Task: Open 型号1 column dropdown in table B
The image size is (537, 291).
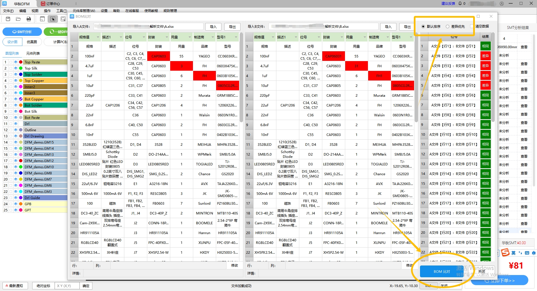Action: [411, 37]
